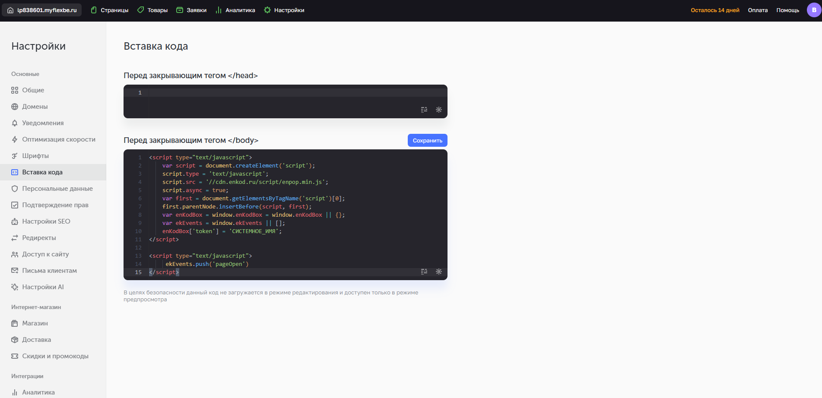Save the code with Сохранить button
822x398 pixels.
pos(427,140)
